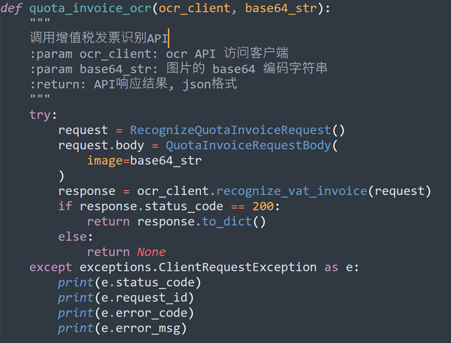Click the else keyword
Viewport: 451px width, 343px height.
tap(72, 237)
